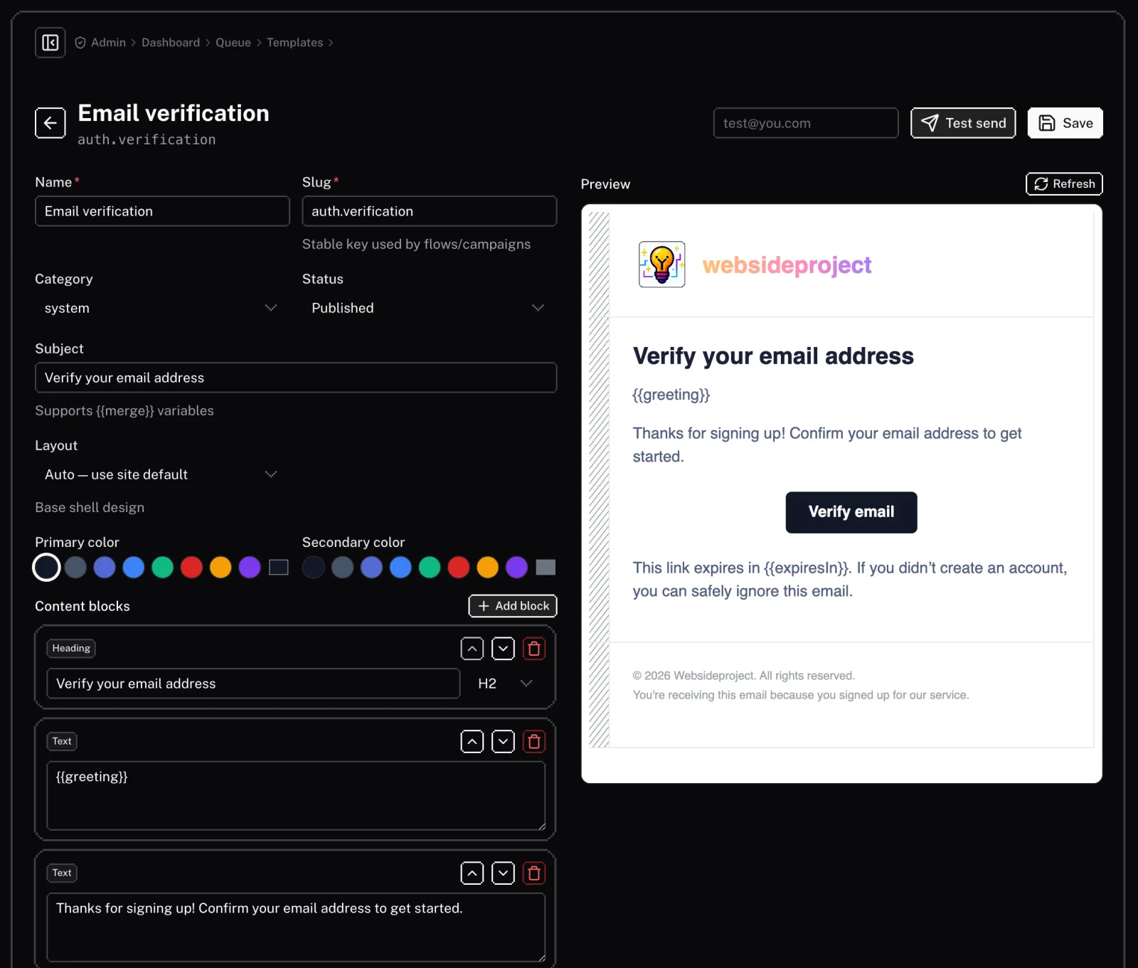Go to Admin breadcrumb
Screen dimensions: 1138x968
coord(108,43)
